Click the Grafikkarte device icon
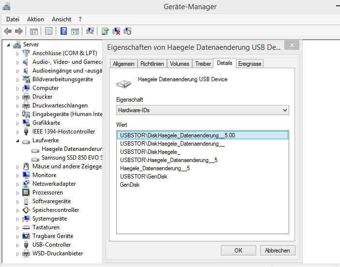This screenshot has width=340, height=267. coord(26,123)
